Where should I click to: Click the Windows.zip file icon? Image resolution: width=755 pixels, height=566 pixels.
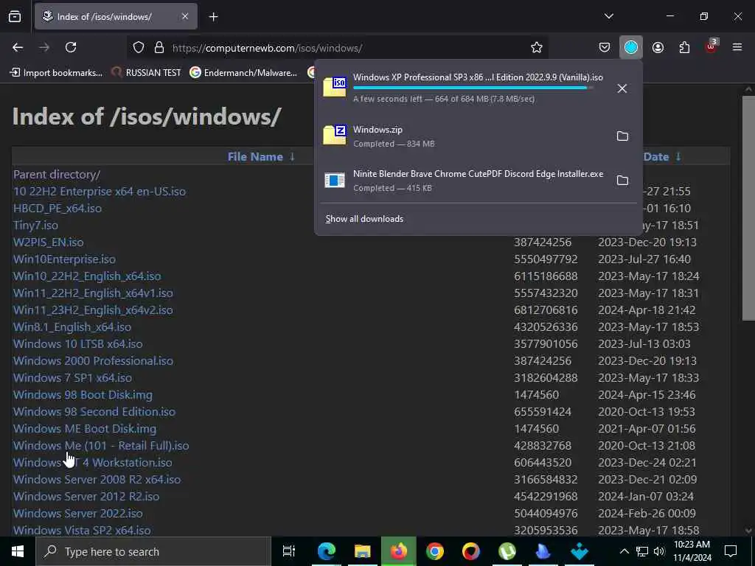point(335,136)
